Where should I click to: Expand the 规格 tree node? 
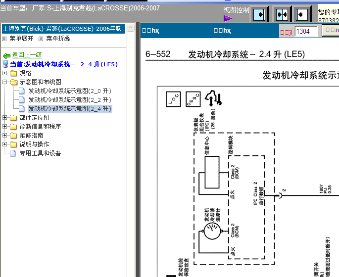4,73
